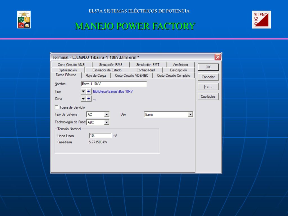This screenshot has height=216, width=288.
Task: Switch to the Simulación RMS tab
Action: coord(111,65)
